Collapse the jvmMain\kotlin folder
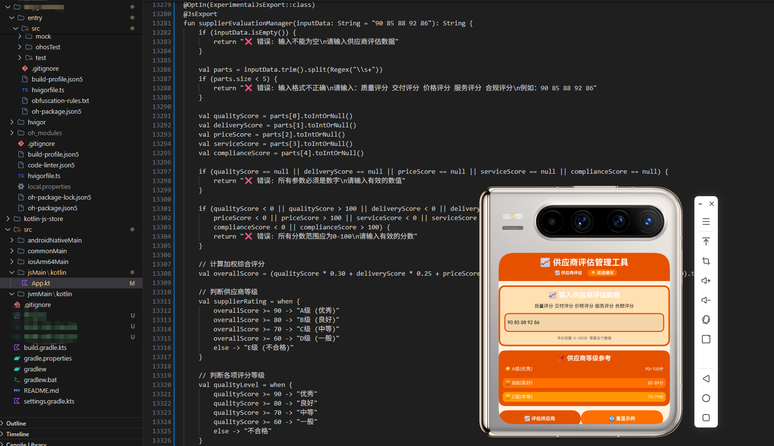Screen dimensions: 774x446 pyautogui.click(x=12, y=294)
